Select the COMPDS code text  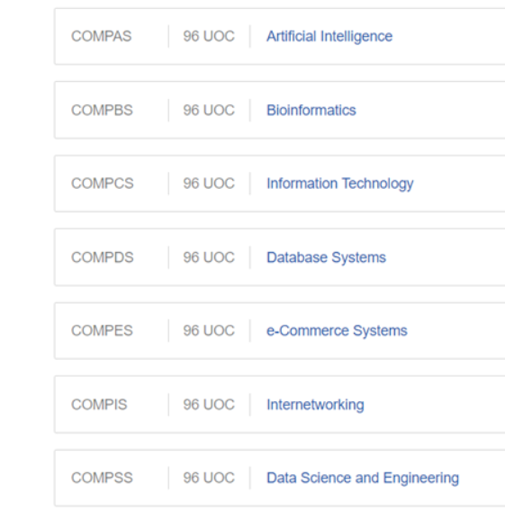103,257
